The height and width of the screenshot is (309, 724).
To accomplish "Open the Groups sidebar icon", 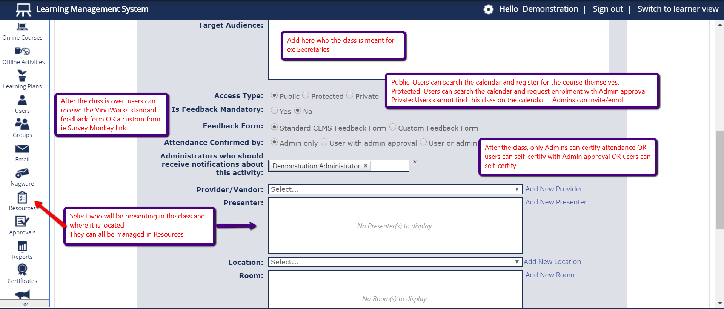I will (x=22, y=124).
